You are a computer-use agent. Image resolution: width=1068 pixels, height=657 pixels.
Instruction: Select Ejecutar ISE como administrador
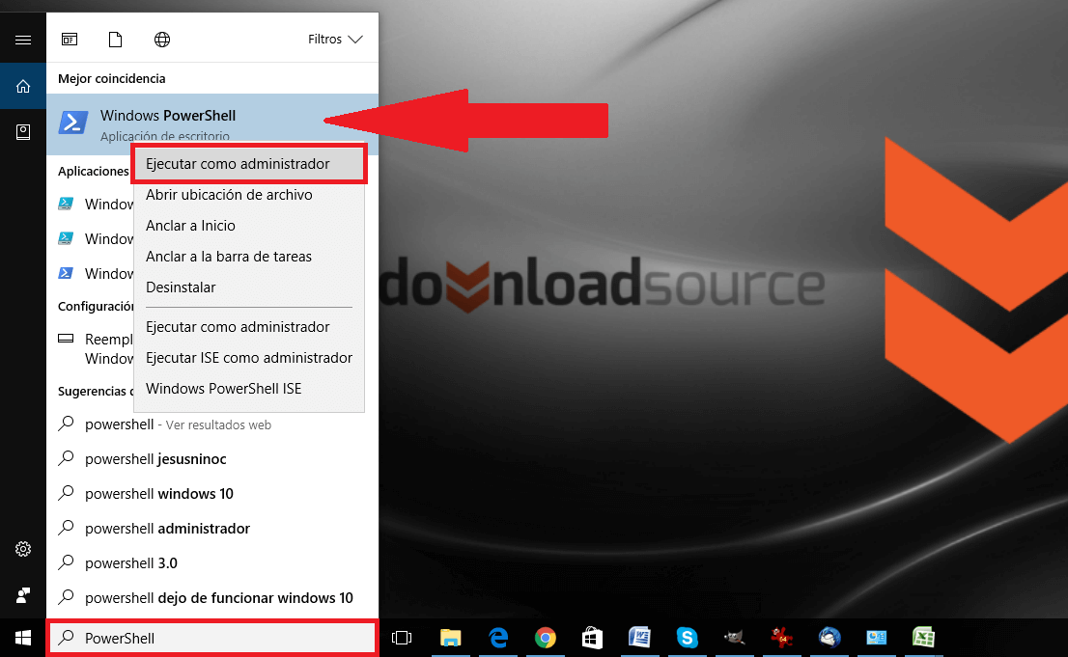tap(249, 358)
